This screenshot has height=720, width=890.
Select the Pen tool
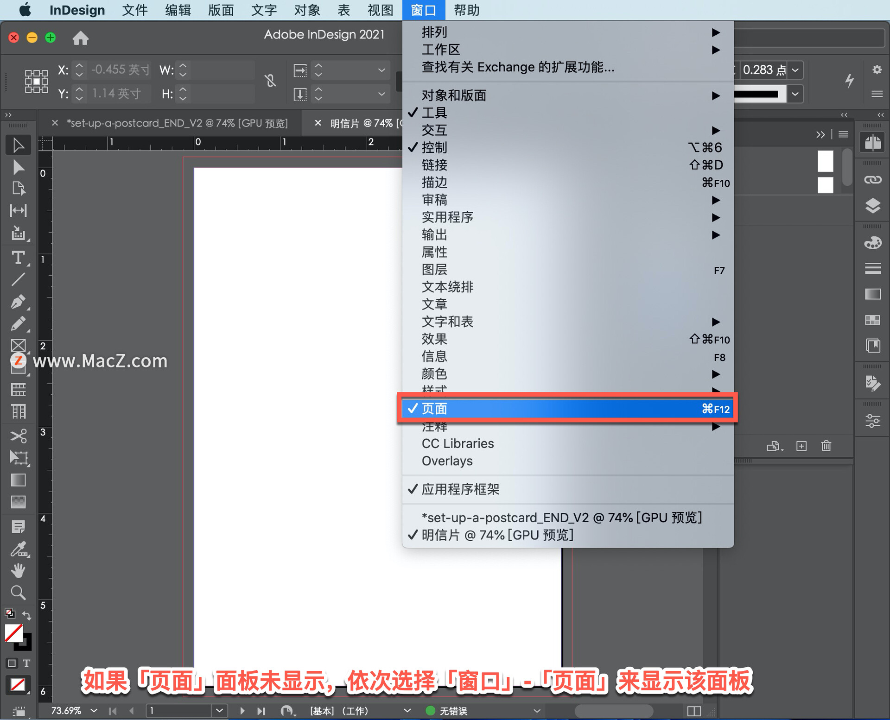pos(18,301)
